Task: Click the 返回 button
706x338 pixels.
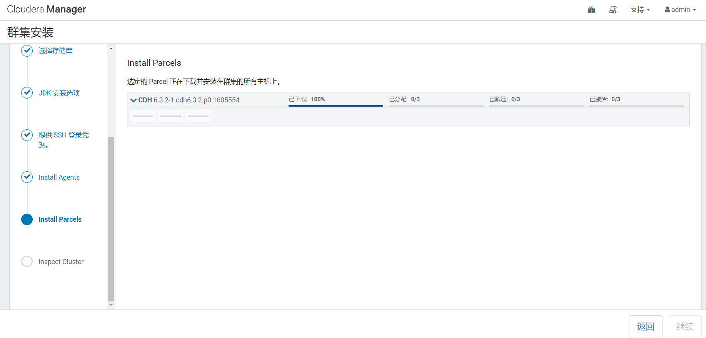Action: 646,326
